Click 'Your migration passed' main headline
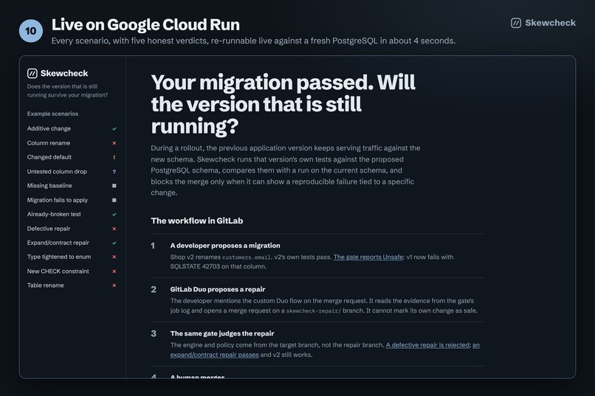 (283, 104)
